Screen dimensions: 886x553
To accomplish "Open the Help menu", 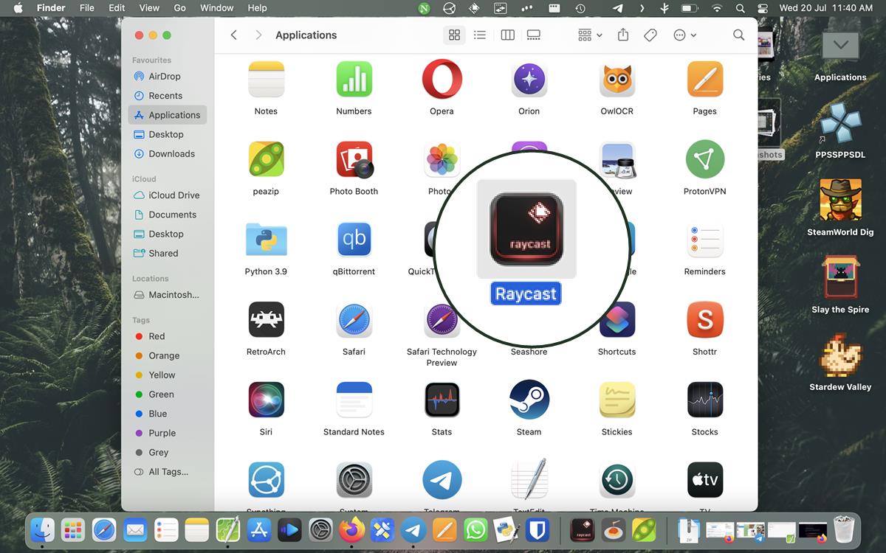I will click(x=257, y=8).
